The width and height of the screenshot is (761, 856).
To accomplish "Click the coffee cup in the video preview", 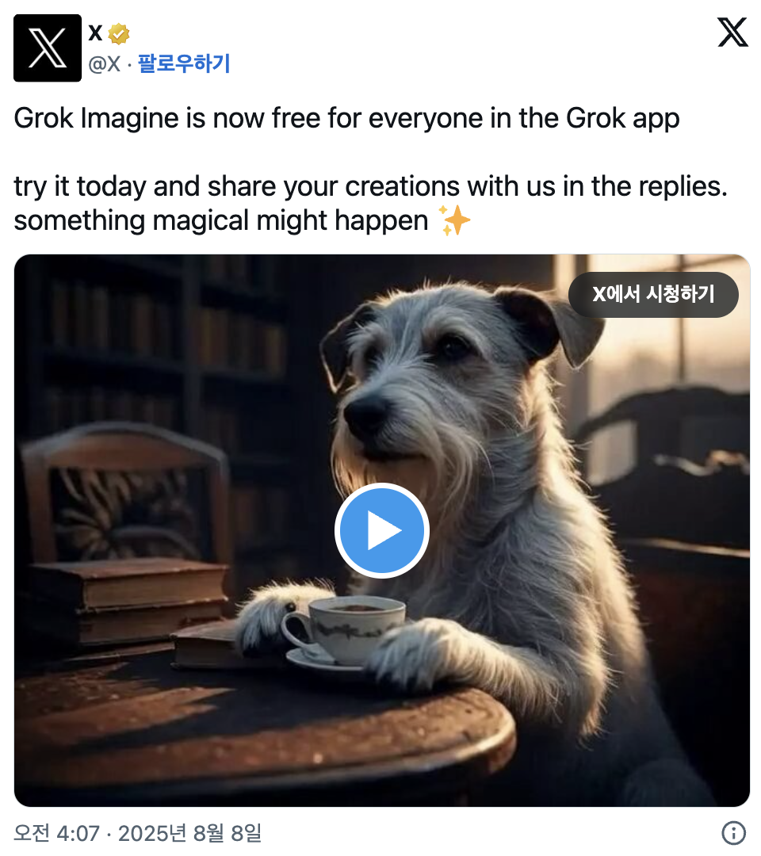I will (x=344, y=632).
